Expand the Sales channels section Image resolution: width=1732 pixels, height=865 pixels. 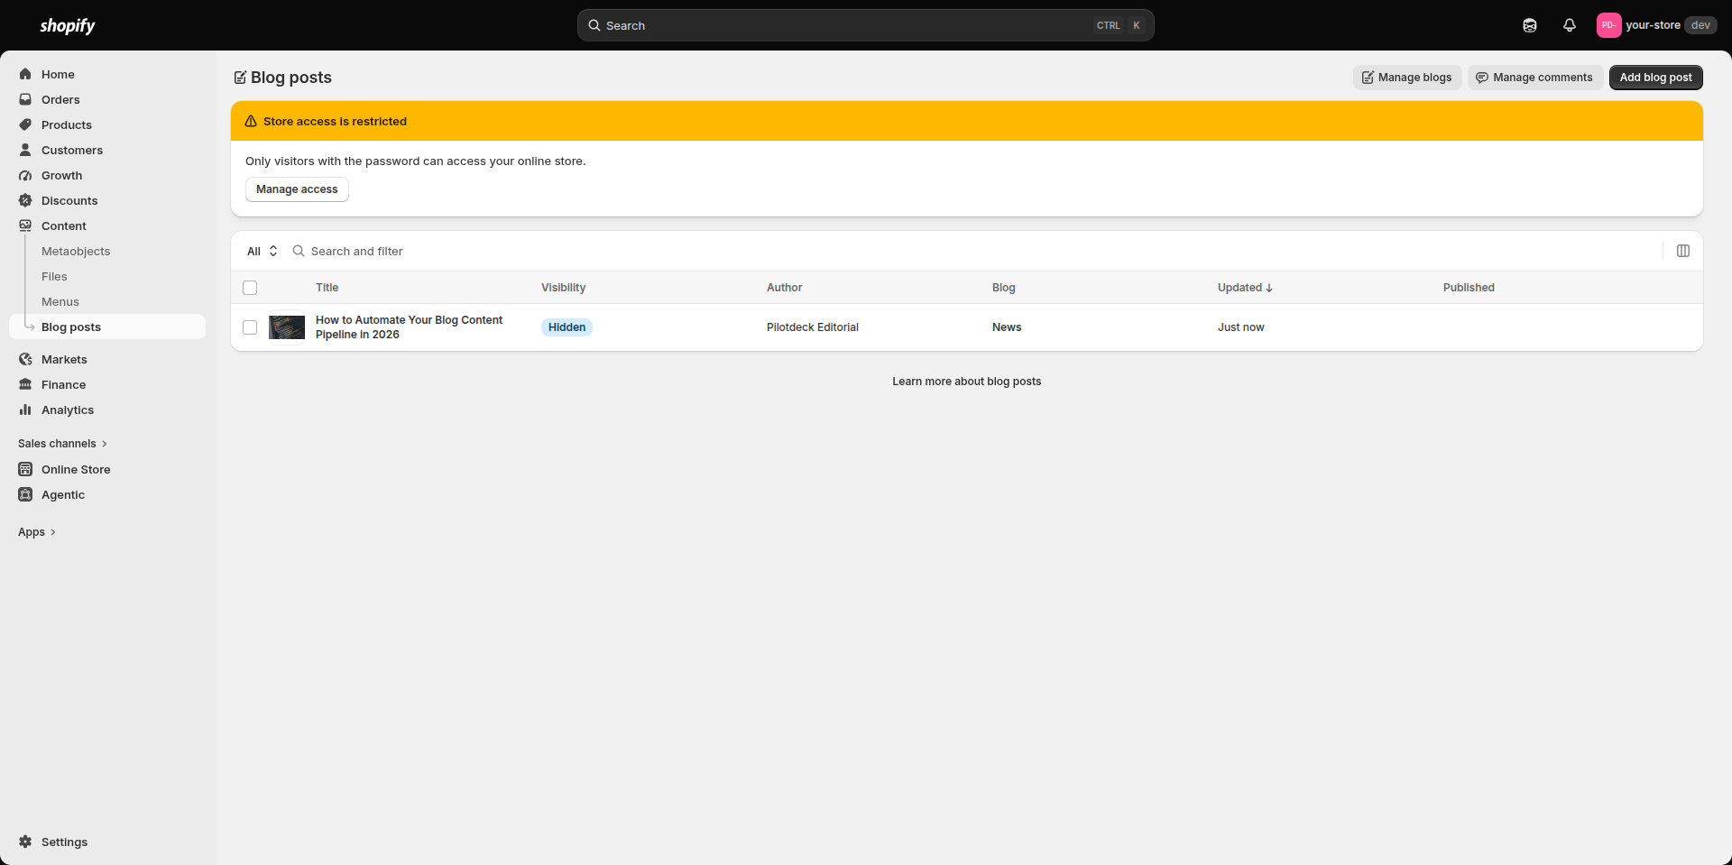click(x=63, y=444)
